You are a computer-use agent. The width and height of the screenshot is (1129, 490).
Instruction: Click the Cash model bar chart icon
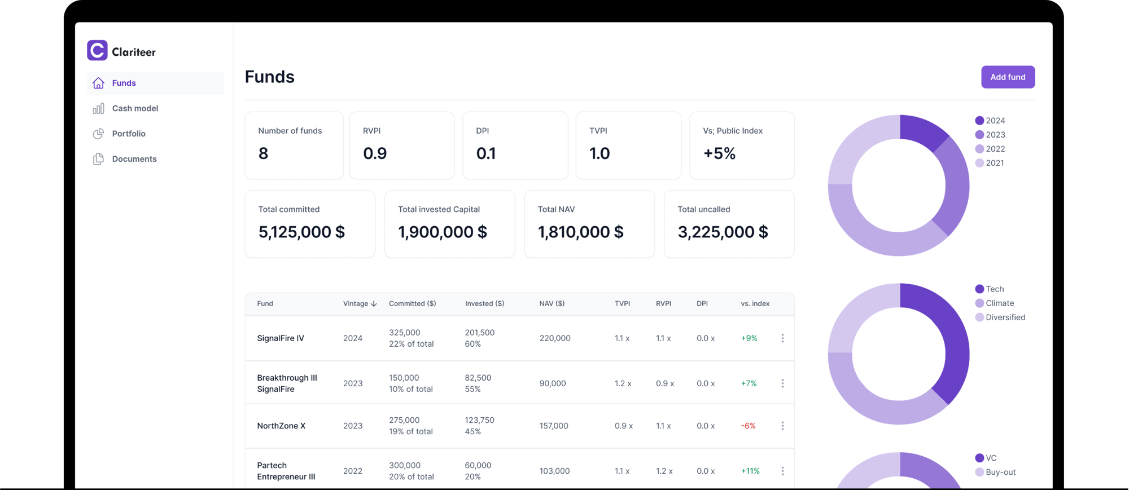98,109
